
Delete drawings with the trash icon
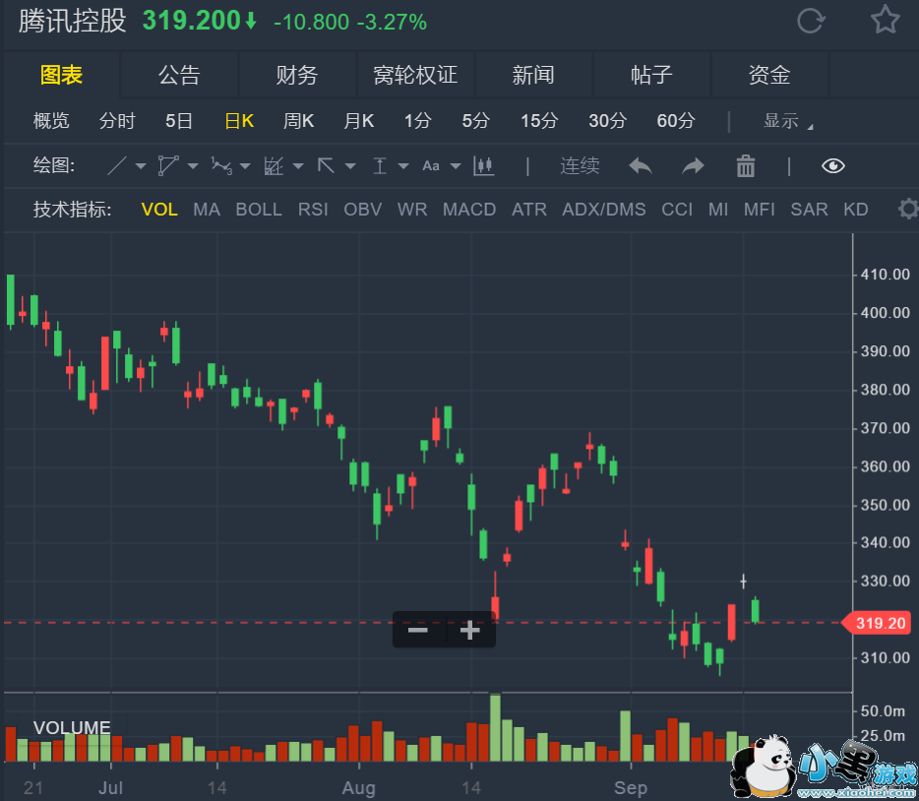(x=746, y=166)
